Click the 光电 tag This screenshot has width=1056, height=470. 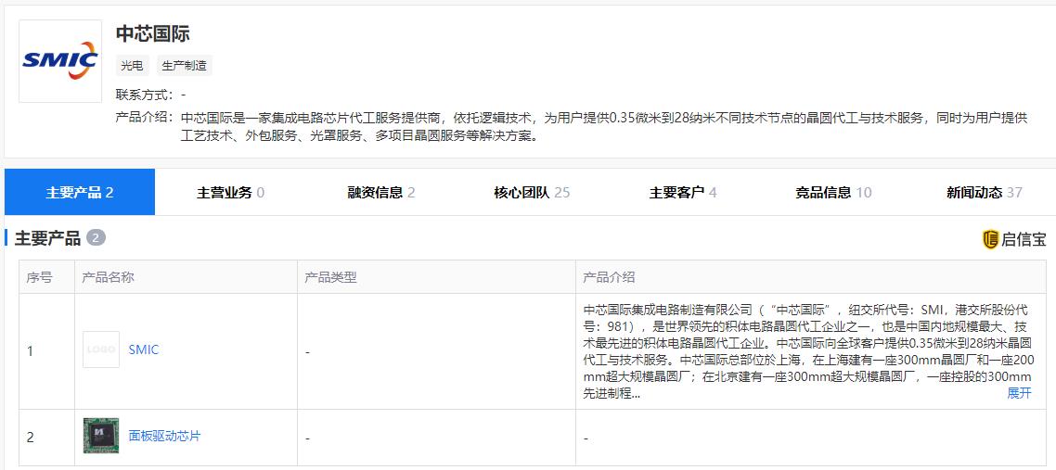pos(132,66)
